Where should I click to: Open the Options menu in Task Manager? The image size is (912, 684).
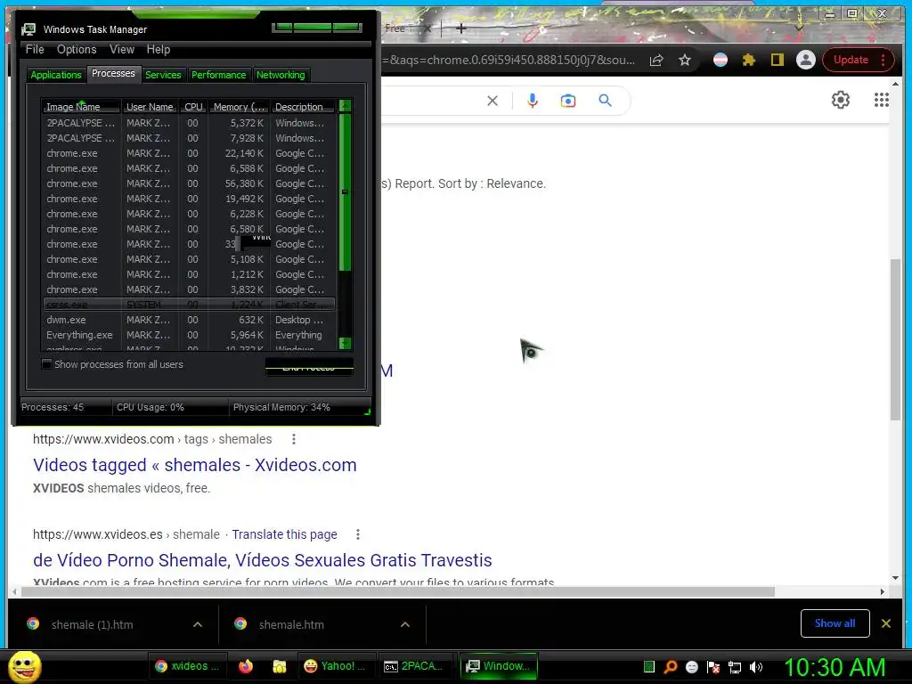77,50
